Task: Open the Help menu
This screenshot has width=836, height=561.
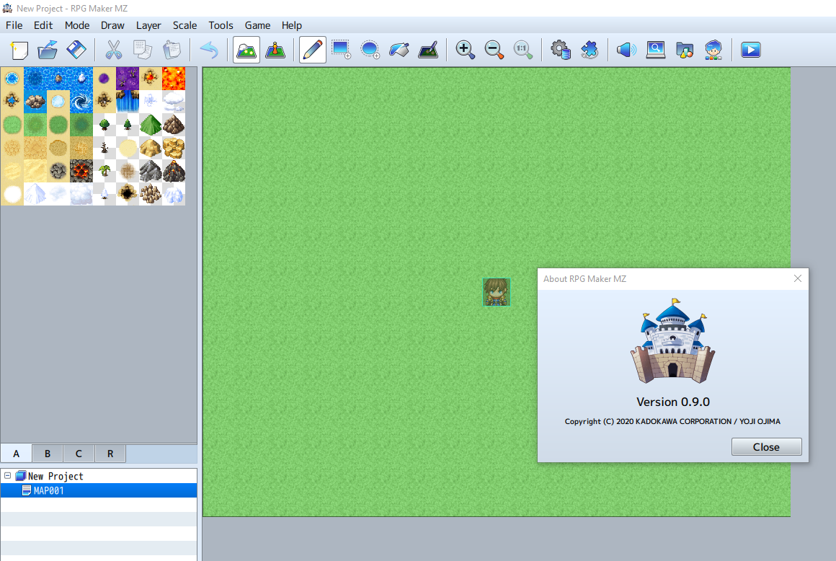Action: point(292,25)
